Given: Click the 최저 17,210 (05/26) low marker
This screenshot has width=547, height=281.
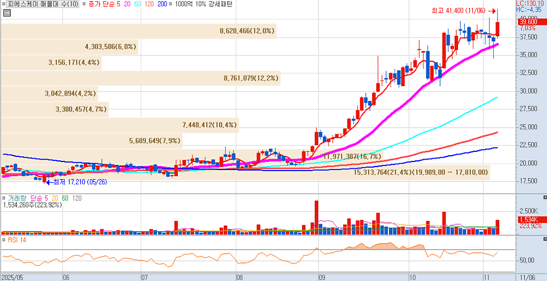Looking at the screenshot, I should pos(76,182).
